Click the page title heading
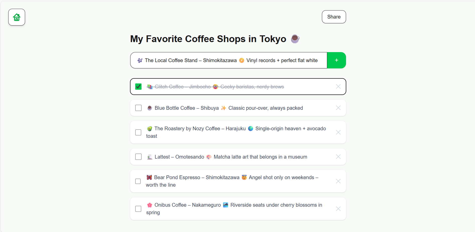Screen dimensions: 475x232 (x=208, y=39)
